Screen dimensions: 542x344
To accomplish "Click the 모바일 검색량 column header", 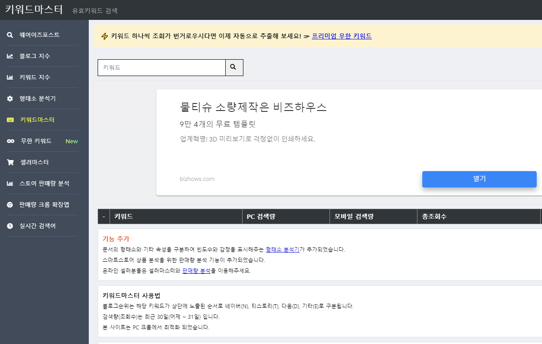I will (373, 217).
